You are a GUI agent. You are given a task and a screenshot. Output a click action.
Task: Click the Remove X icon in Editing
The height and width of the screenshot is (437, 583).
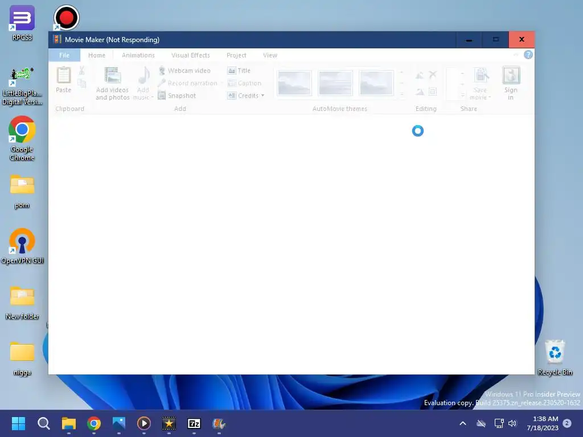(x=433, y=75)
